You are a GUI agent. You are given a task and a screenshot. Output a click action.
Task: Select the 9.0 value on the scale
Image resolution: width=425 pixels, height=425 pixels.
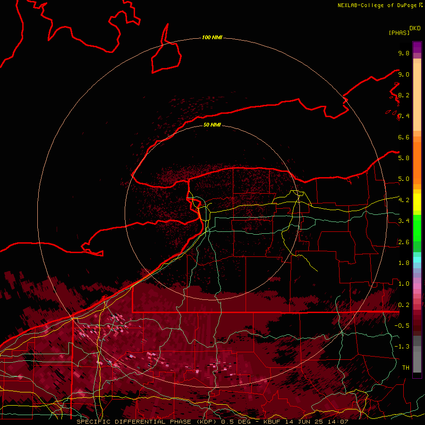coord(404,74)
